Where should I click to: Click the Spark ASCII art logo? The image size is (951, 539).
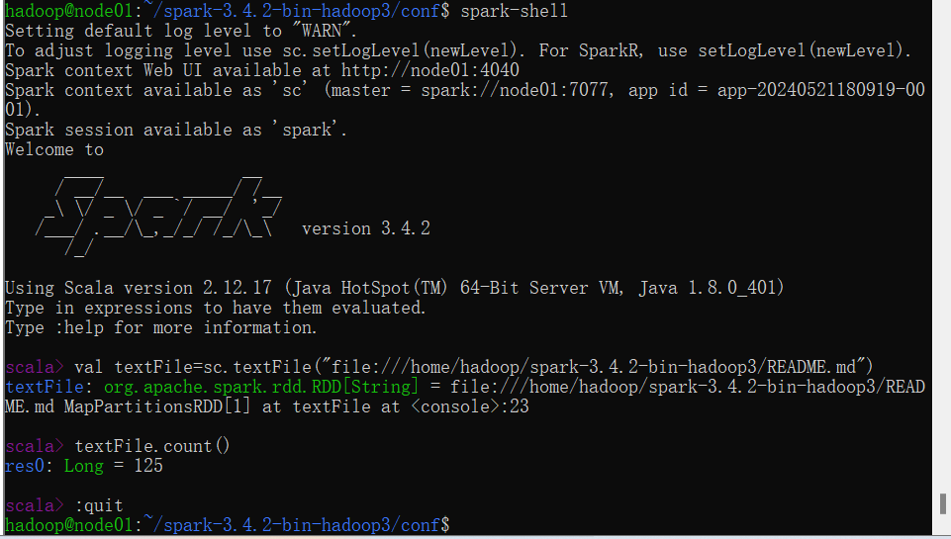click(159, 216)
